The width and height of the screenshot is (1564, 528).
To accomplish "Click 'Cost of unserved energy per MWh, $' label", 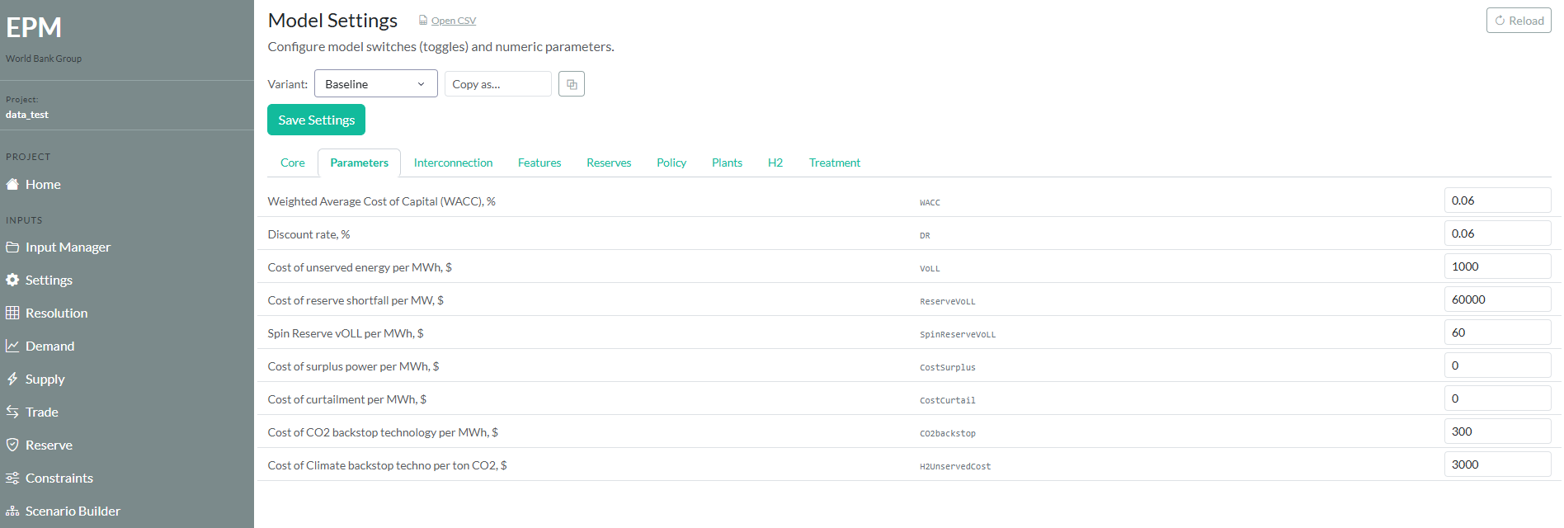I will [360, 267].
